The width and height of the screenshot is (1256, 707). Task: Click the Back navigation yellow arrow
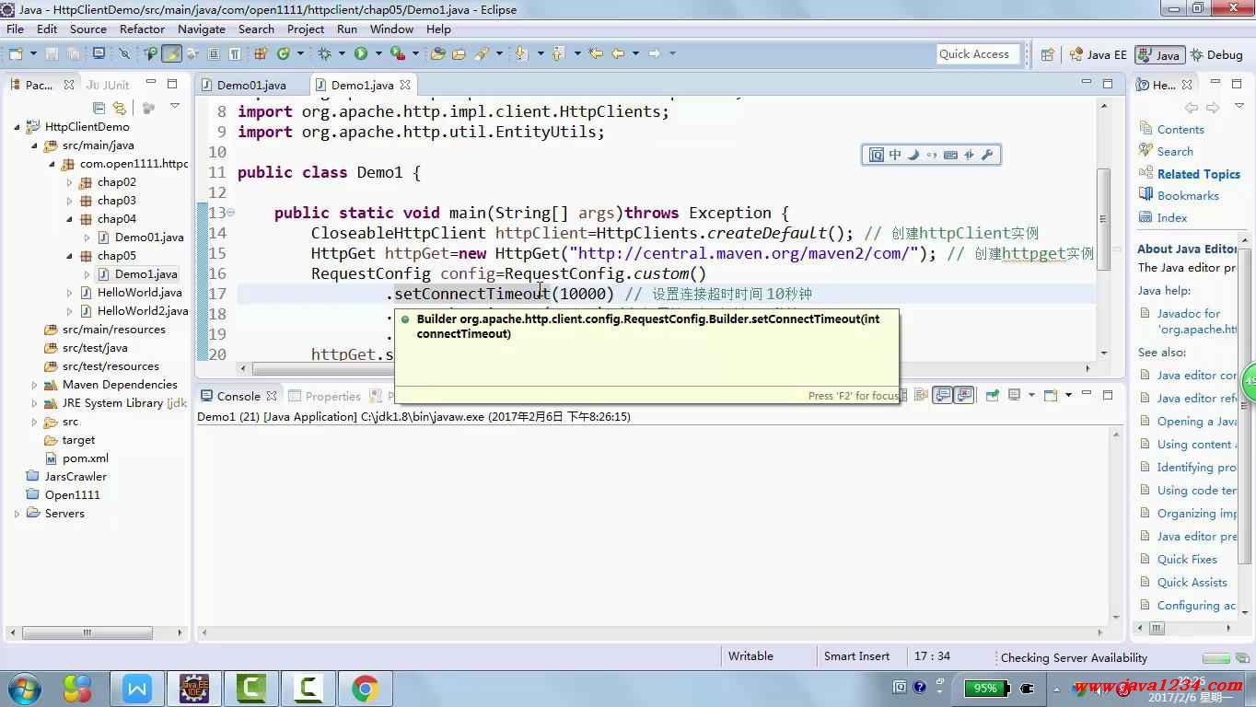click(x=618, y=53)
